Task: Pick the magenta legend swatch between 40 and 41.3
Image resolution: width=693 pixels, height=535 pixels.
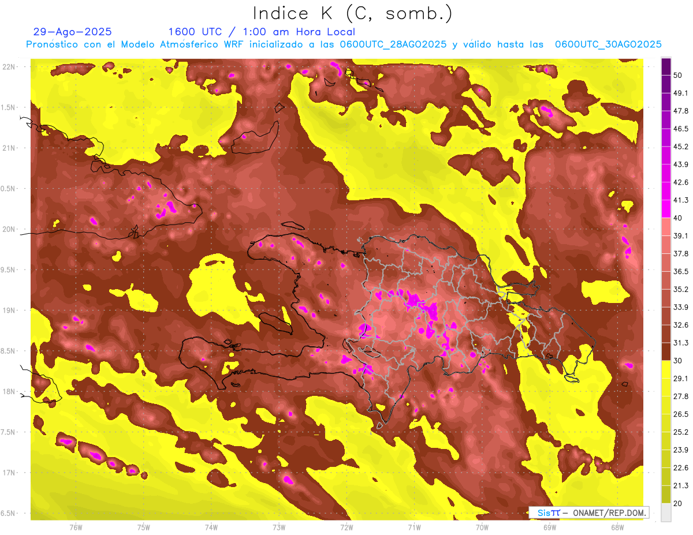Action: tap(666, 209)
